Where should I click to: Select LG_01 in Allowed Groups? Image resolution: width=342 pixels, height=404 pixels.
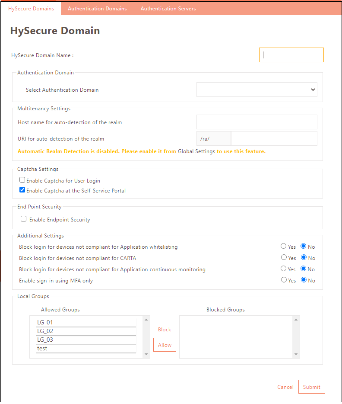(85, 322)
